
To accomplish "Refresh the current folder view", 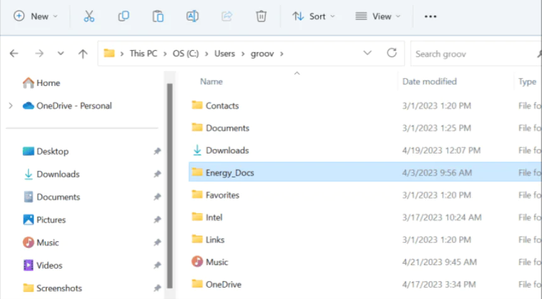I will 392,53.
